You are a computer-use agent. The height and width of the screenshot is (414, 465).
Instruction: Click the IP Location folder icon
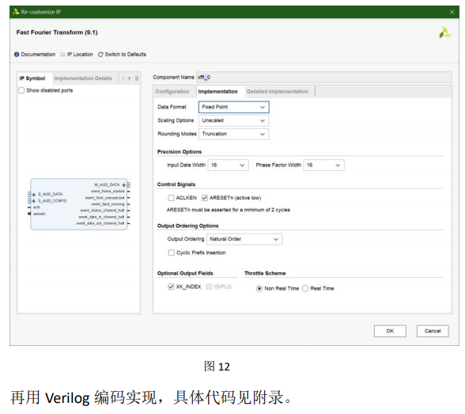point(63,55)
